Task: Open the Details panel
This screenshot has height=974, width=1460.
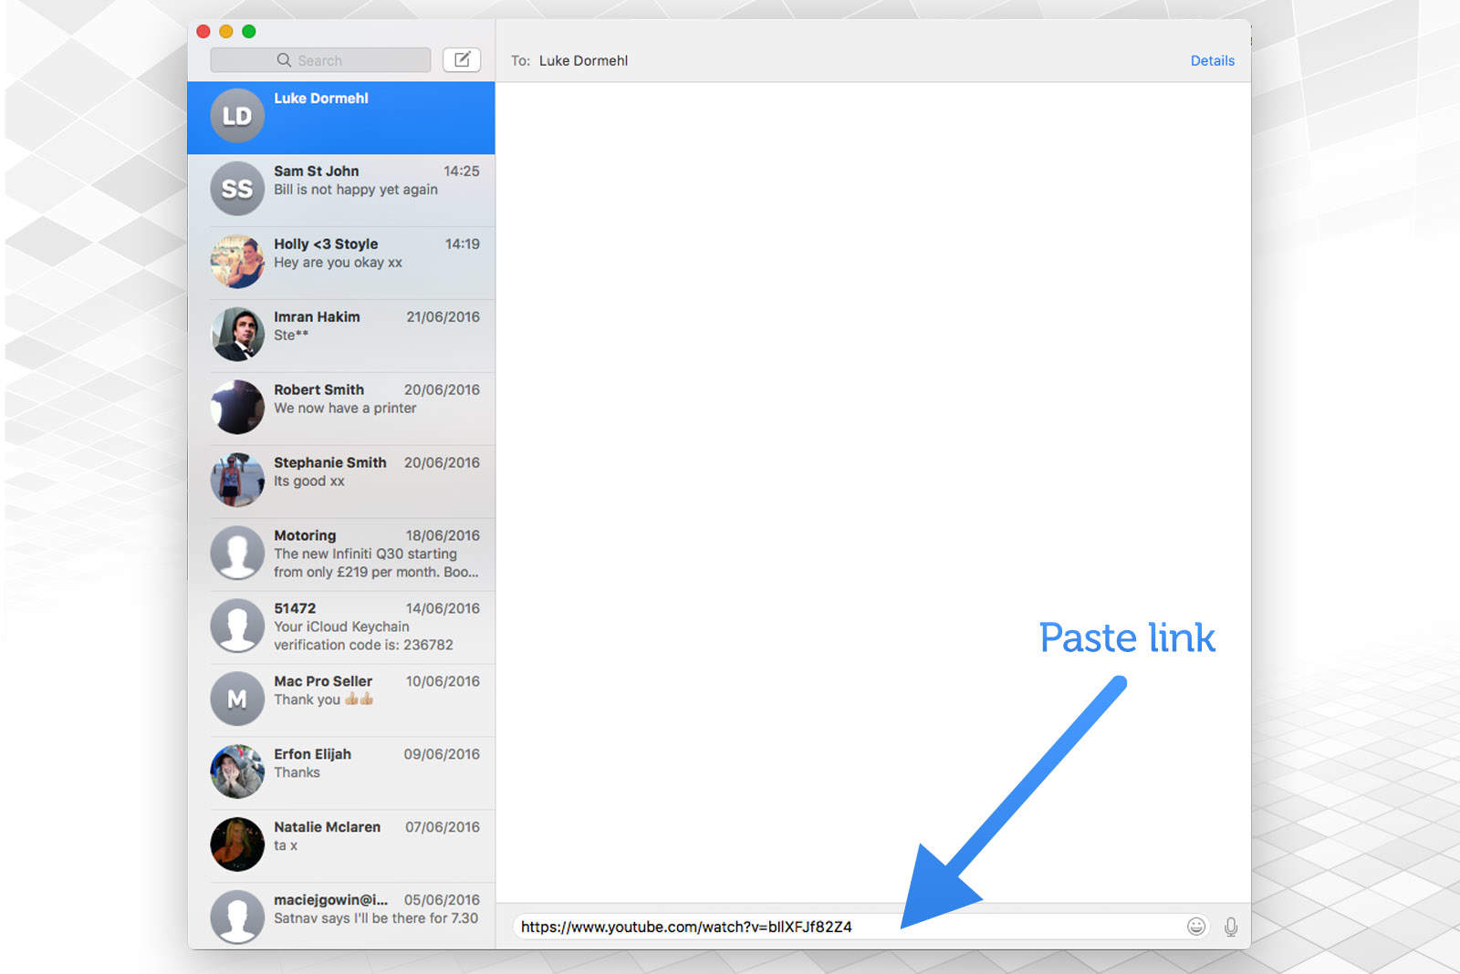Action: 1212,60
